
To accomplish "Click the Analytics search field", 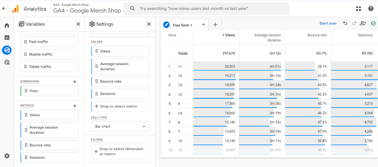I will [x=206, y=9].
